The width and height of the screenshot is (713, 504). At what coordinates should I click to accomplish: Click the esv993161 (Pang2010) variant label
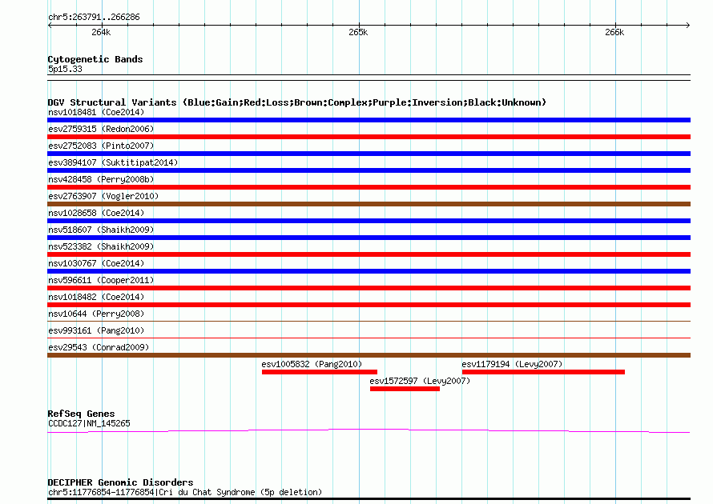pos(96,330)
